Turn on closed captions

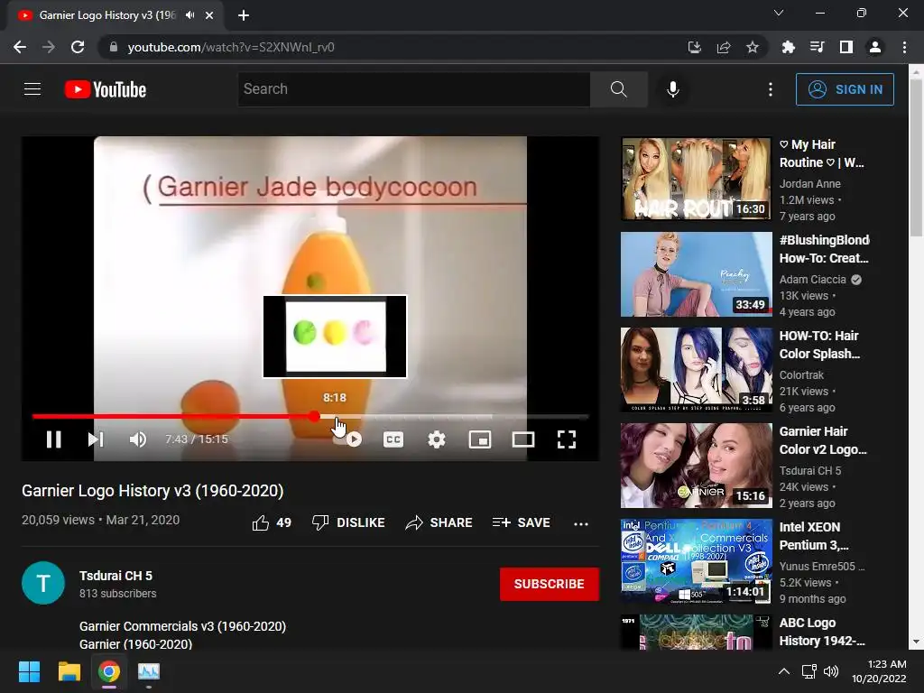(x=393, y=439)
